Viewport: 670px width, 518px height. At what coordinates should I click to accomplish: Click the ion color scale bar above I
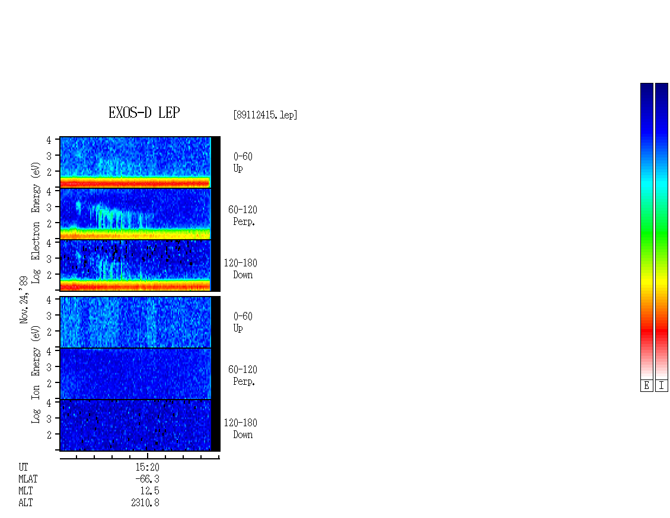pyautogui.click(x=662, y=230)
